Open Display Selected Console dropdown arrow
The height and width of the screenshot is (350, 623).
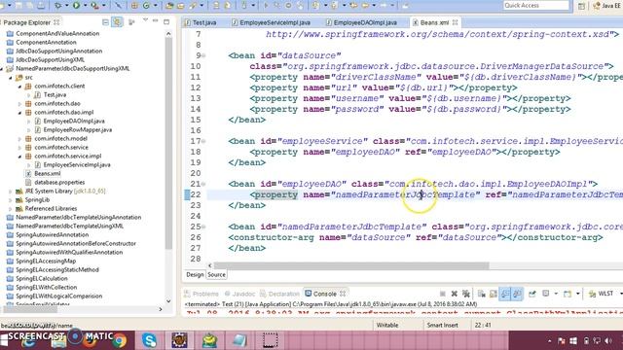click(x=556, y=294)
